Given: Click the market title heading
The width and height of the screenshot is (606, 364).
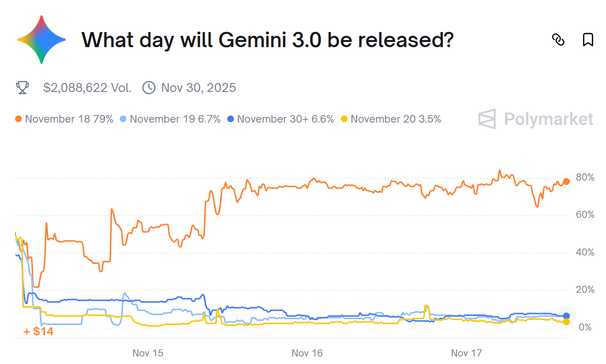Looking at the screenshot, I should tap(267, 40).
